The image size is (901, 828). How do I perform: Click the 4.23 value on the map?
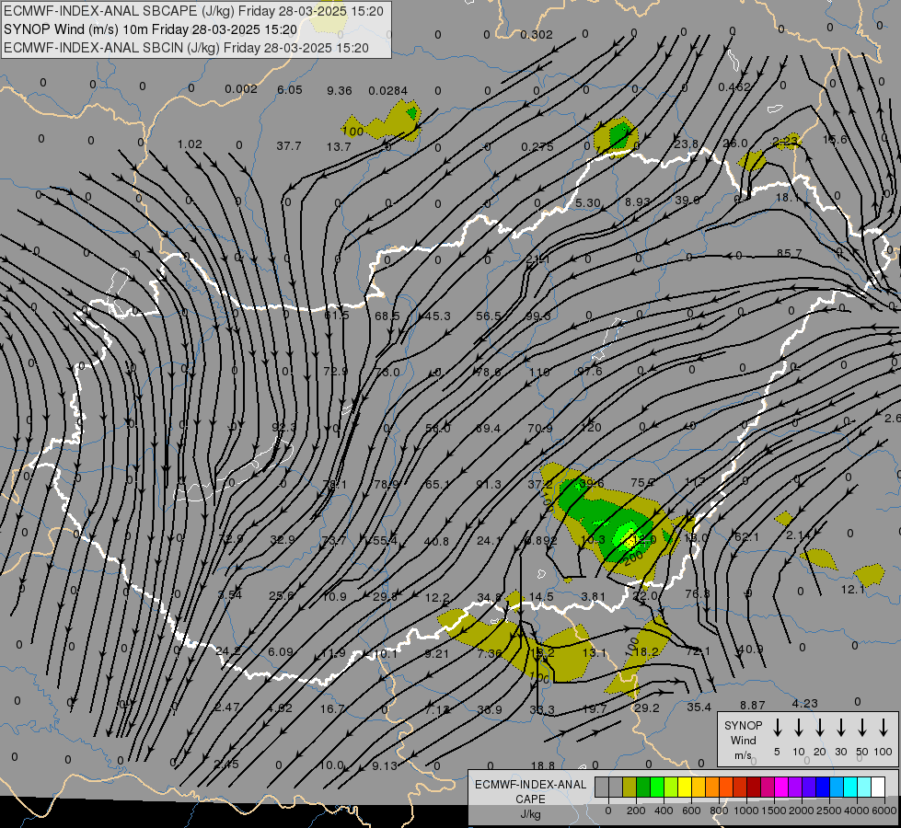point(804,703)
